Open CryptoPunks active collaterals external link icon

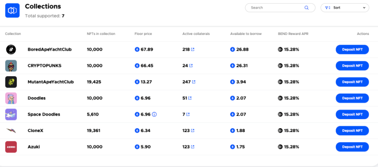(190, 66)
